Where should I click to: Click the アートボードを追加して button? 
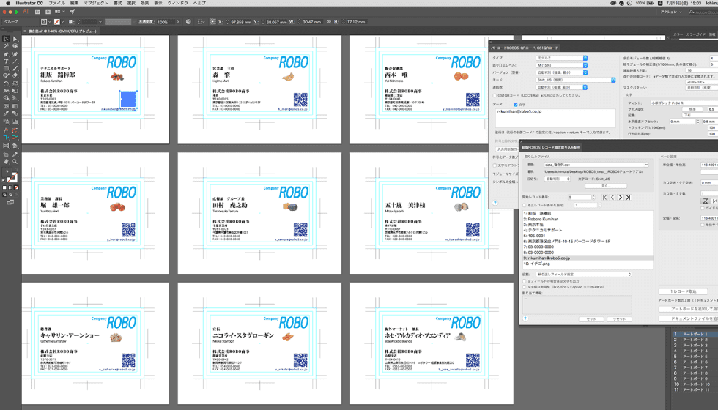(688, 309)
